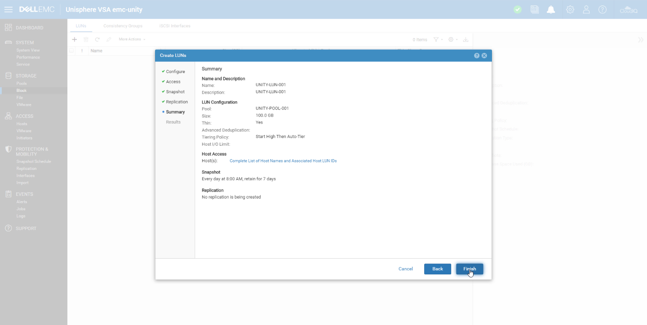Click the EVENTS section icon in the sidebar
This screenshot has width=647, height=325.
point(8,194)
